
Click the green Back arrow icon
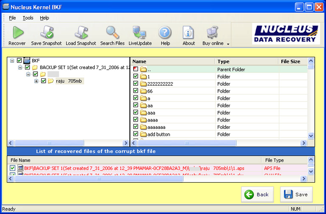click(249, 194)
